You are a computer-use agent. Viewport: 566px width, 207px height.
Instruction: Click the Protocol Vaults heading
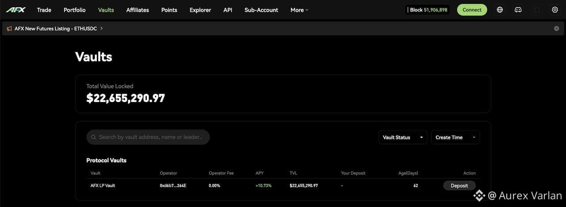(107, 160)
